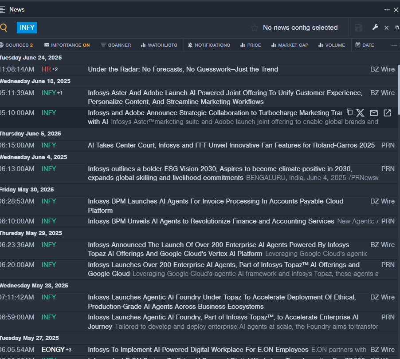
Task: Click the +1 badge beside INFY at 05:11:39AM
Action: click(x=60, y=92)
